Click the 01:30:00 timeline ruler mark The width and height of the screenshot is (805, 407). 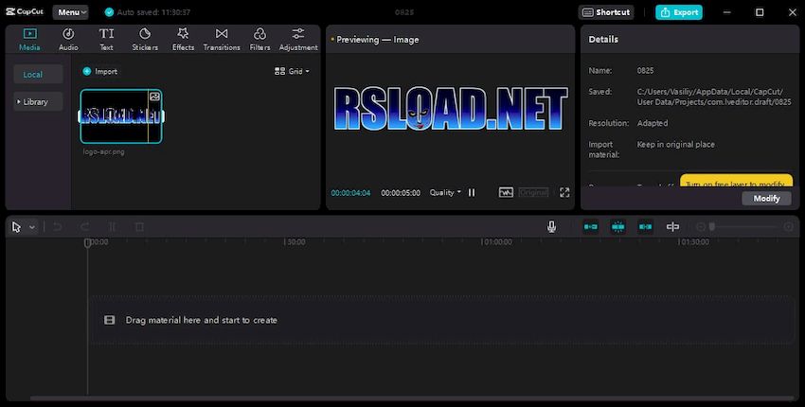click(x=694, y=241)
